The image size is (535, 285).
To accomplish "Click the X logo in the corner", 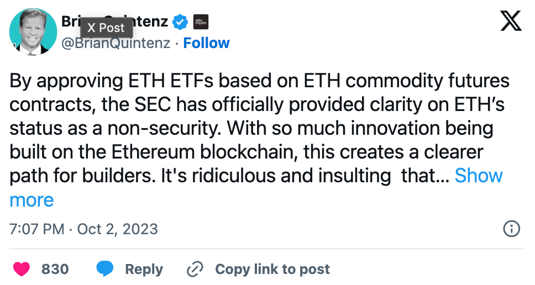I will click(x=510, y=23).
